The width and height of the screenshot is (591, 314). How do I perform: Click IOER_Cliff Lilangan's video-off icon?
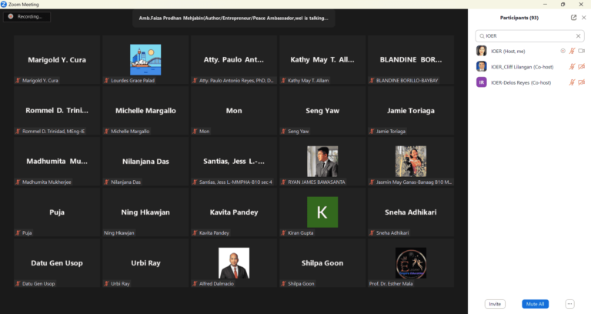click(581, 67)
